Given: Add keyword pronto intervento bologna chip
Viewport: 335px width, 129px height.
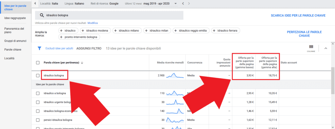Looking at the screenshot, I should point(79,37).
